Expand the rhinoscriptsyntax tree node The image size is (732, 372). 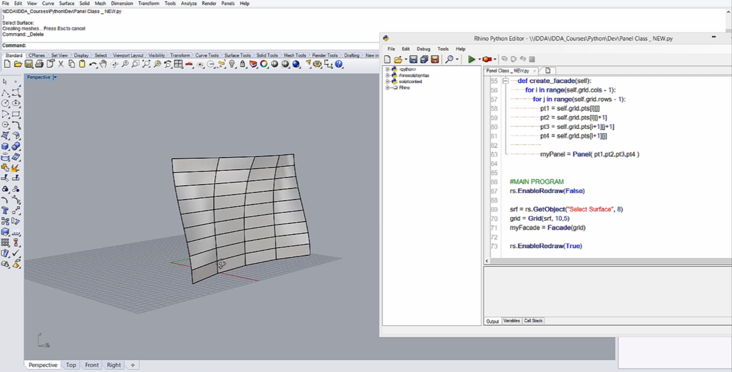click(x=387, y=76)
